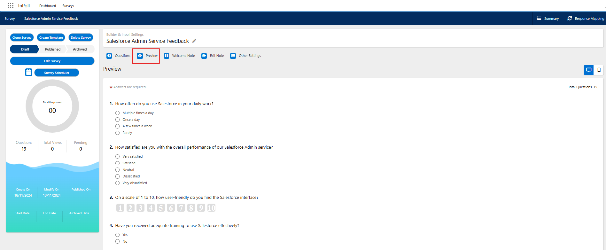Switch to the Published status tab

53,49
